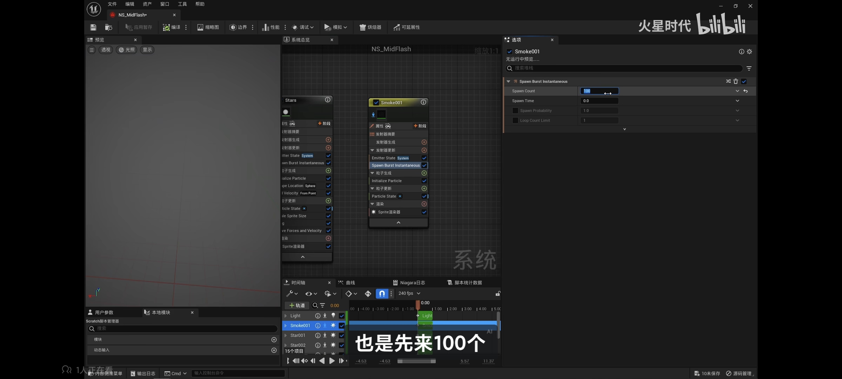Viewport: 842px width, 379px height.
Task: Click the save asset icon in toolbar
Action: 93,27
